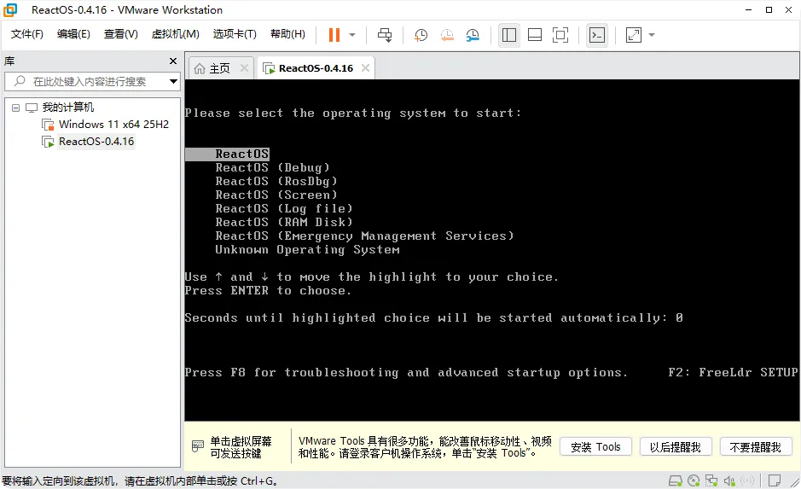The height and width of the screenshot is (489, 801).
Task: Collapse the 我的计算机 tree node
Action: pos(16,108)
